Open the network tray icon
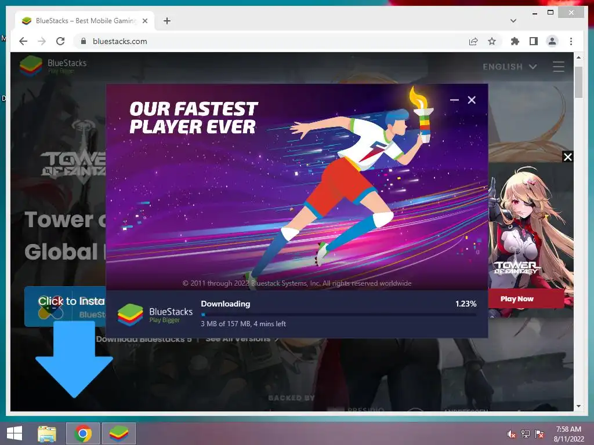This screenshot has height=445, width=594. pos(526,434)
